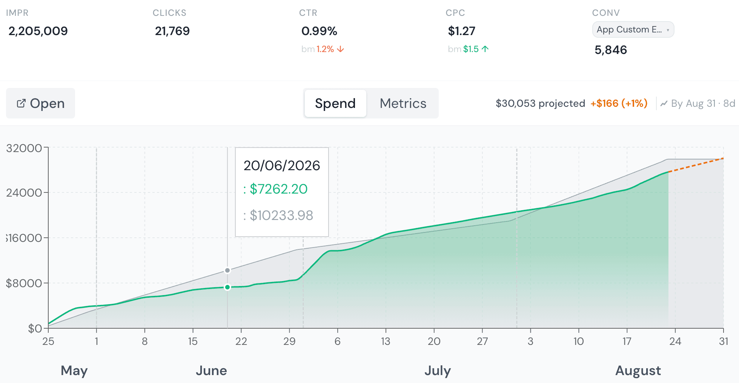Click the $30,053 projected text
739x383 pixels.
(540, 103)
